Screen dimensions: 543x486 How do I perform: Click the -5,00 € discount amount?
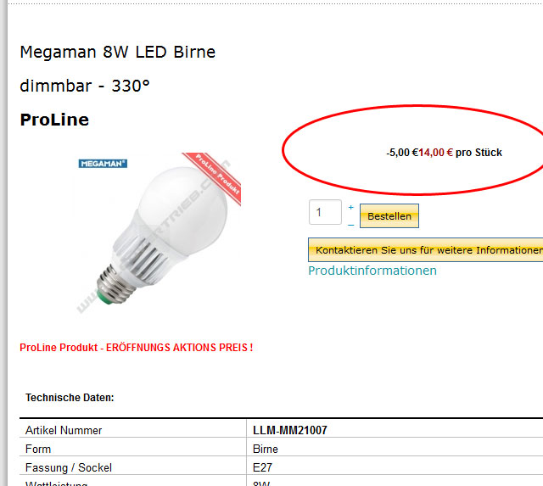point(401,153)
